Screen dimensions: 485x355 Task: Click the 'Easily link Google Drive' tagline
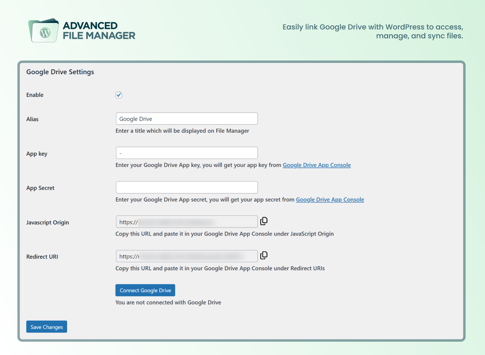[373, 31]
